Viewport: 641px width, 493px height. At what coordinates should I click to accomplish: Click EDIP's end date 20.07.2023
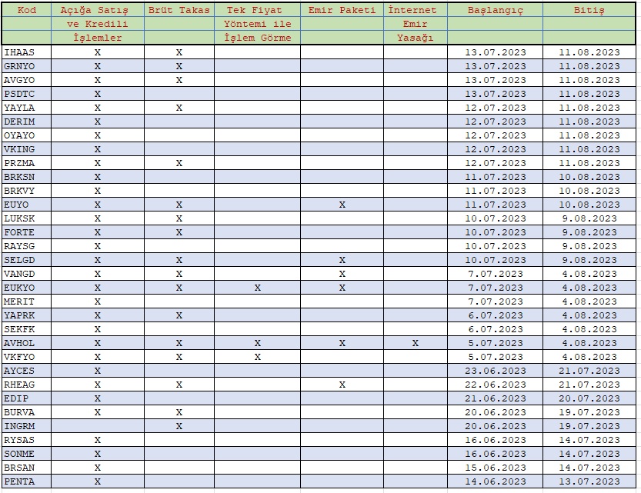coord(589,398)
